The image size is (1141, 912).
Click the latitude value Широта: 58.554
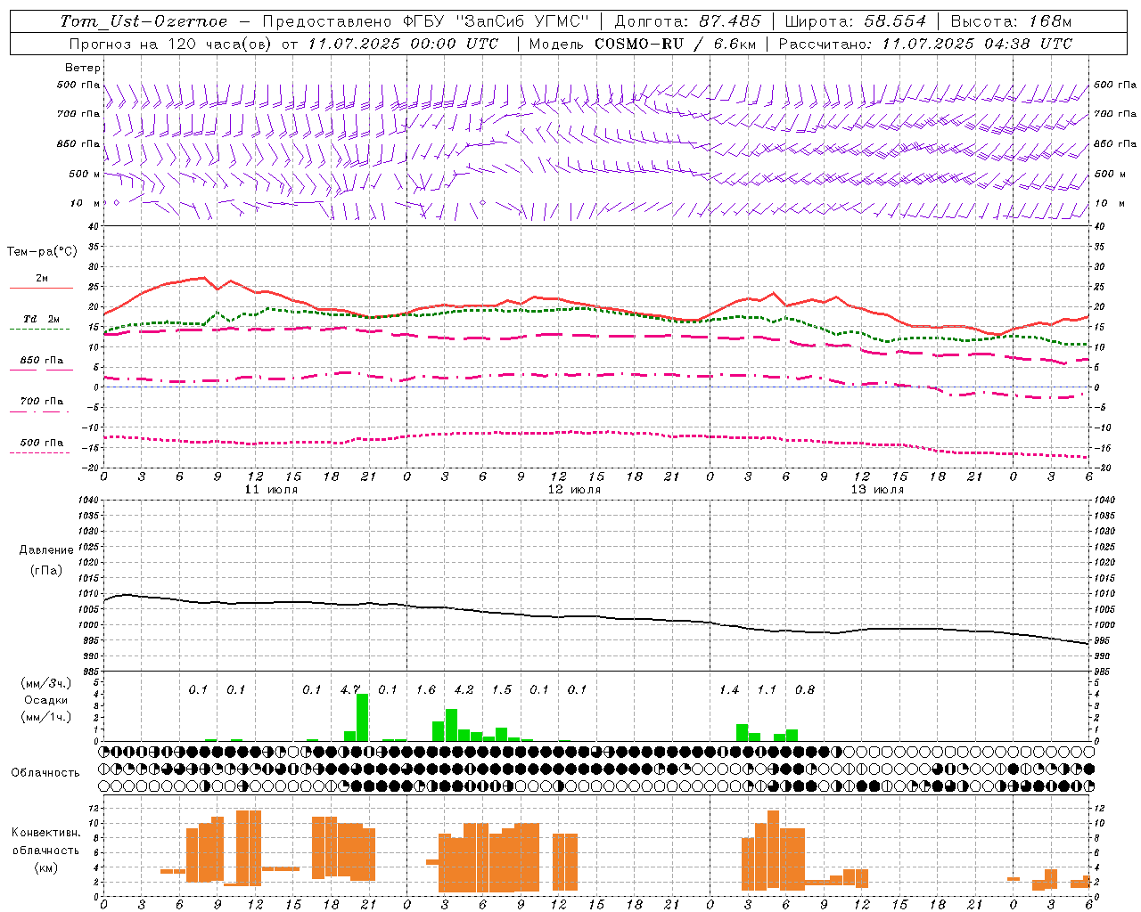coord(856,21)
